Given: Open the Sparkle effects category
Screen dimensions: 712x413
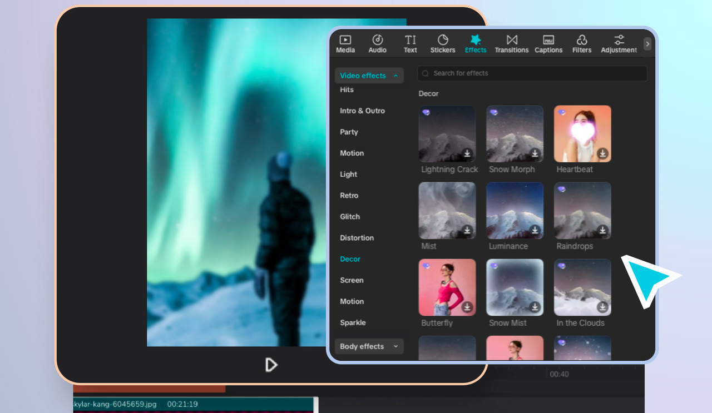Looking at the screenshot, I should 353,322.
